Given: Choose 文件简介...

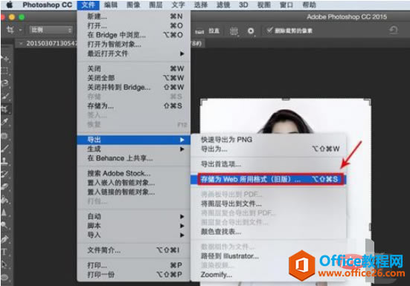Looking at the screenshot, I should [x=135, y=250].
